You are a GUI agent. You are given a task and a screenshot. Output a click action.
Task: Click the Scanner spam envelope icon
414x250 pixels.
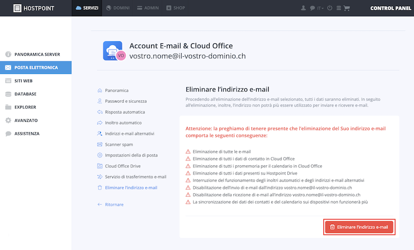[x=99, y=144]
